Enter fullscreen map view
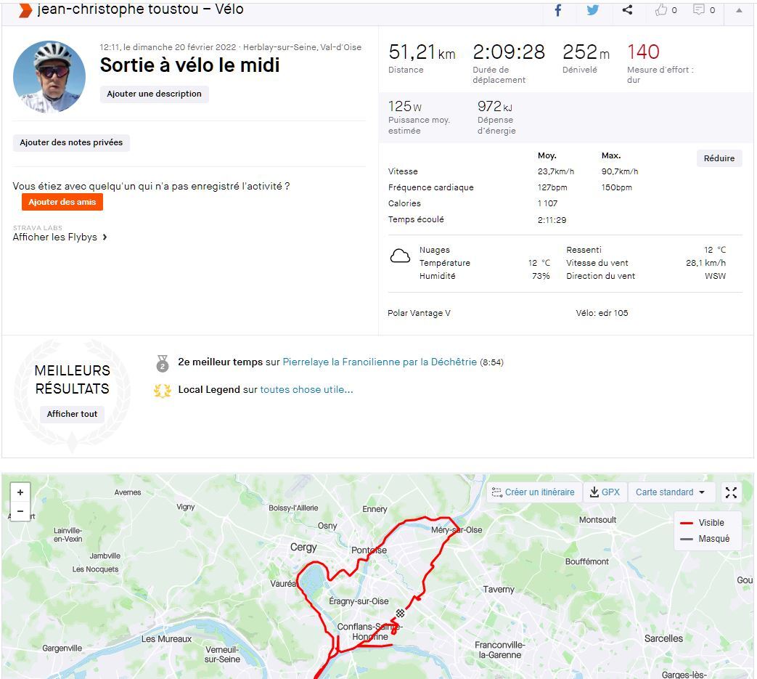Screen dimensions: 757x679 [x=731, y=492]
